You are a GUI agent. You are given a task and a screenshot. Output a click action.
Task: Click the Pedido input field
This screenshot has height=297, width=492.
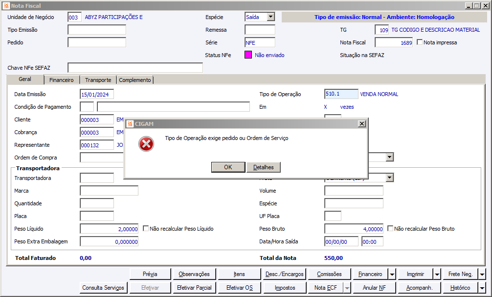(97, 42)
